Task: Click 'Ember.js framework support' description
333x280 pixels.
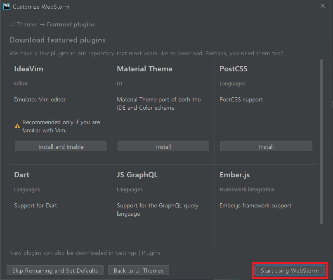Action: coord(255,205)
